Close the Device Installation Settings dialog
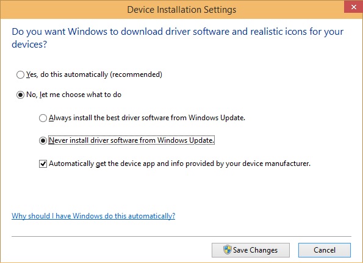The height and width of the screenshot is (263, 363). 353,7
